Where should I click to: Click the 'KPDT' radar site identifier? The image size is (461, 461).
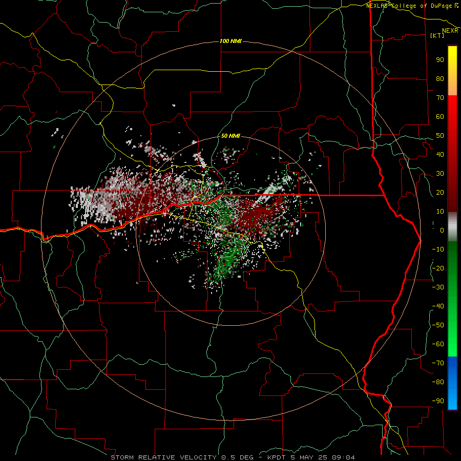pos(278,457)
